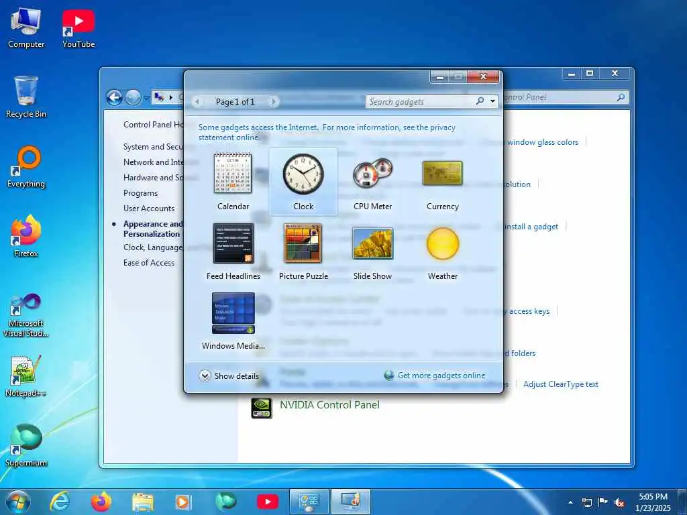Open Network and Internet category

154,162
